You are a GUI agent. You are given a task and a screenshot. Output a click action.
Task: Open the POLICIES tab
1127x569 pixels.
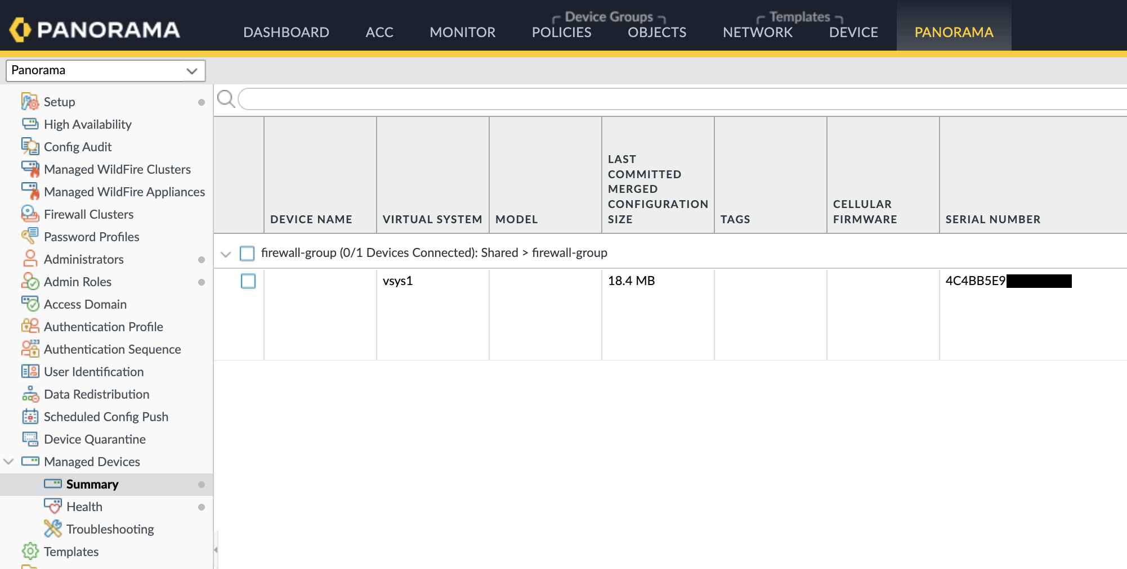pyautogui.click(x=561, y=33)
